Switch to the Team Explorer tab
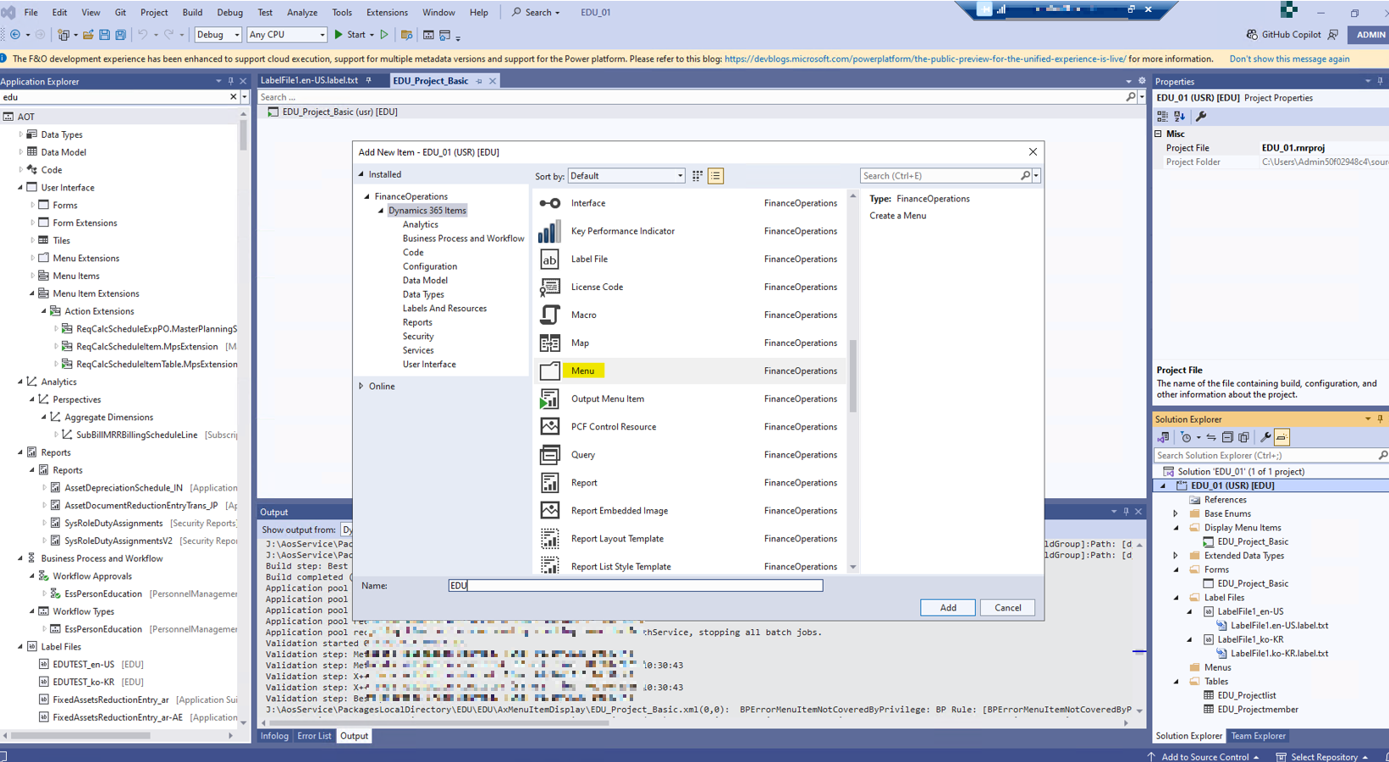The image size is (1389, 762). (x=1258, y=736)
